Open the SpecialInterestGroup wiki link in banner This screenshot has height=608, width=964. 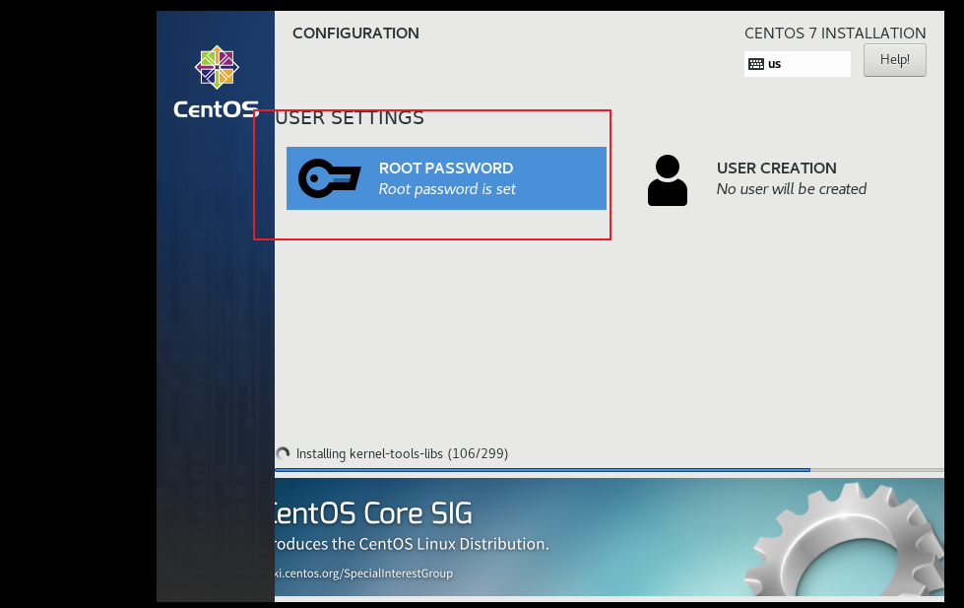point(364,574)
